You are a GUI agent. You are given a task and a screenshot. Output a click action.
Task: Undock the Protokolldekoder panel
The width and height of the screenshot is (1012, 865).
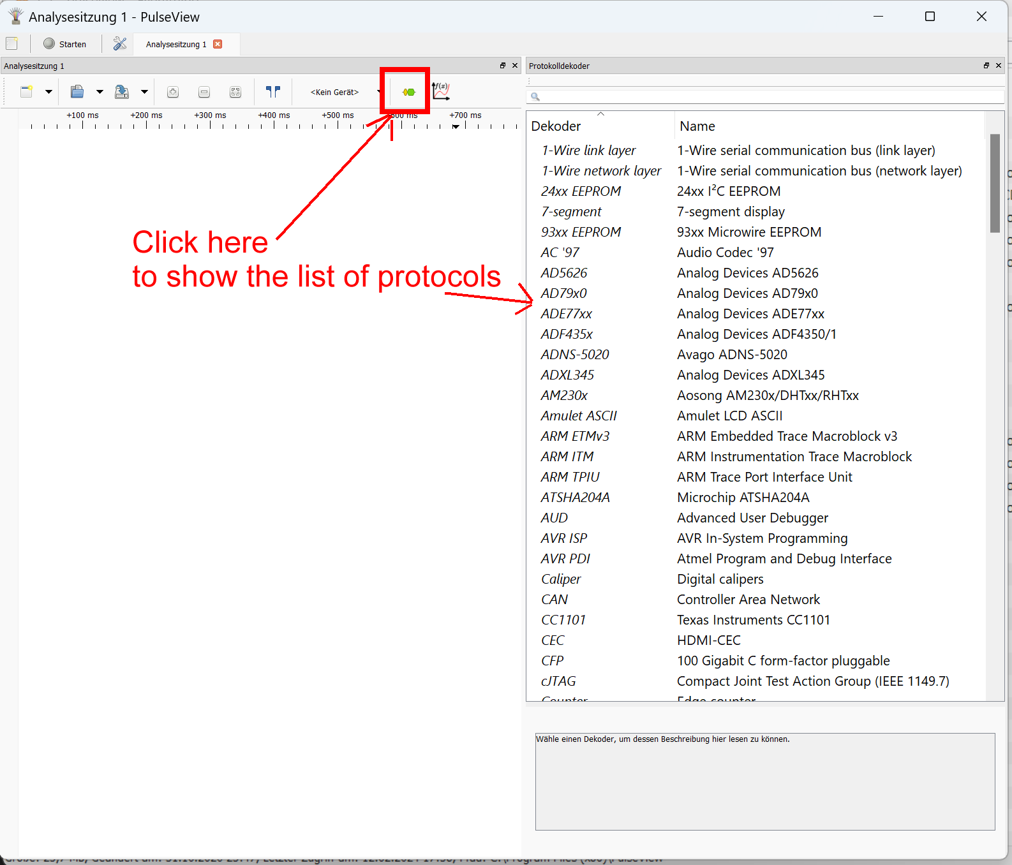coord(986,66)
